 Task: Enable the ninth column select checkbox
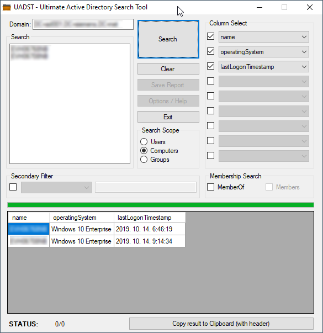pos(211,156)
